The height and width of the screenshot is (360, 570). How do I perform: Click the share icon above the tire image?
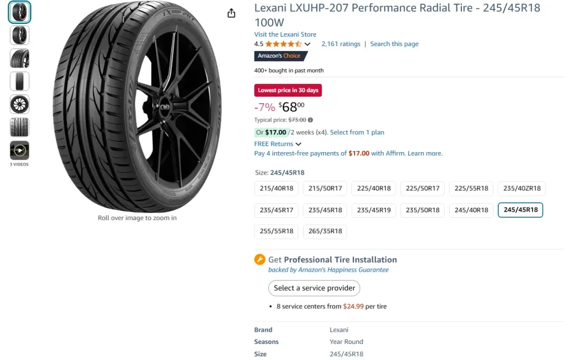232,13
